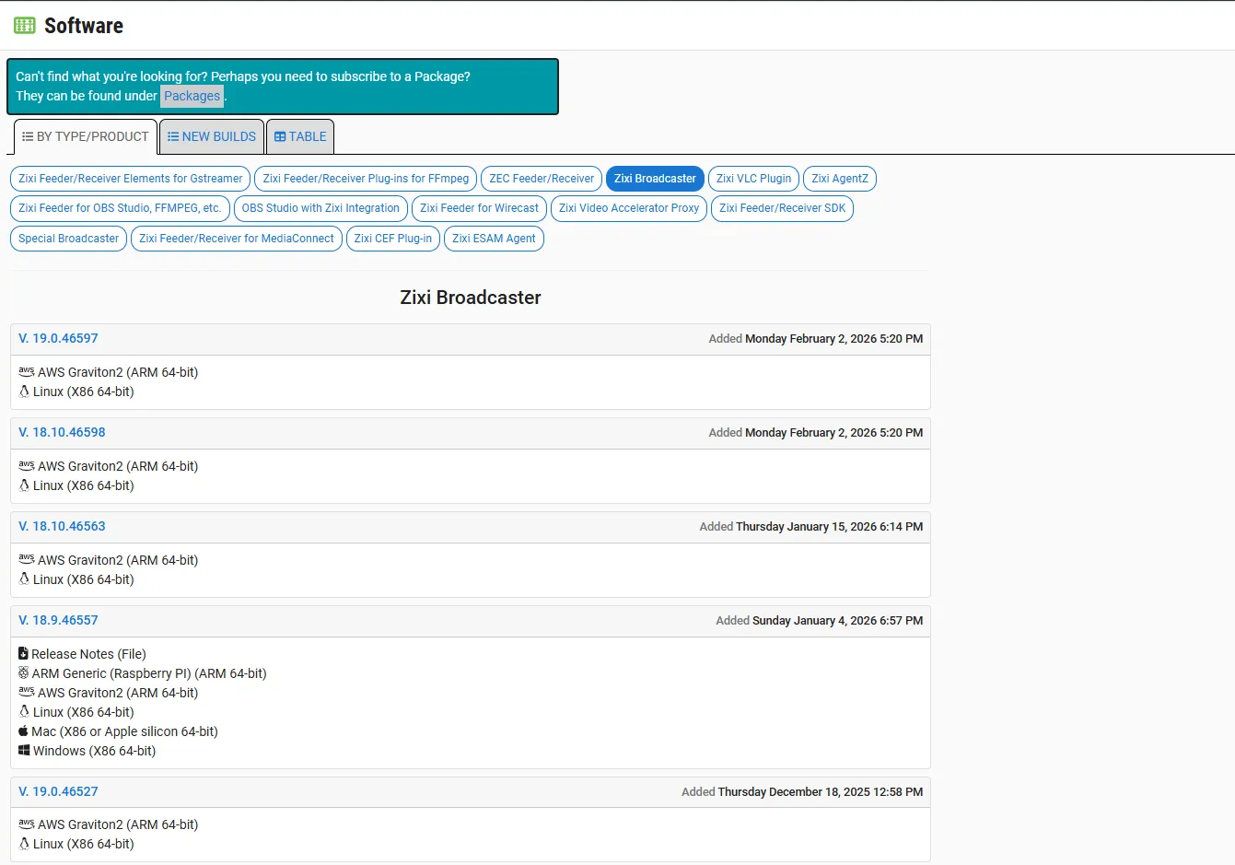Select OBS Studio with Zixi Integration
The height and width of the screenshot is (865, 1235).
[x=320, y=208]
